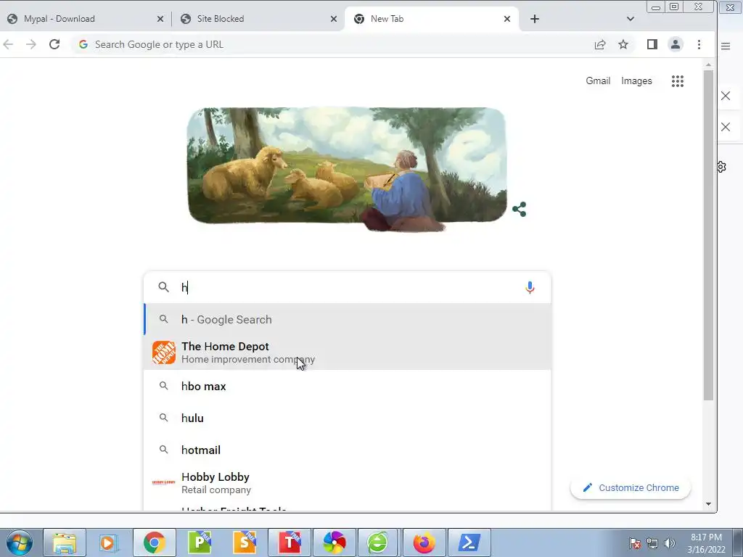Open green P app in taskbar
Viewport: 743px width, 557px height.
(x=200, y=542)
